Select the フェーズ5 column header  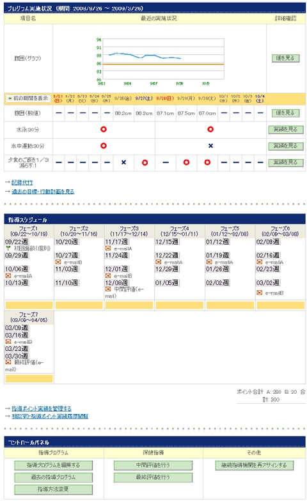[230, 231]
